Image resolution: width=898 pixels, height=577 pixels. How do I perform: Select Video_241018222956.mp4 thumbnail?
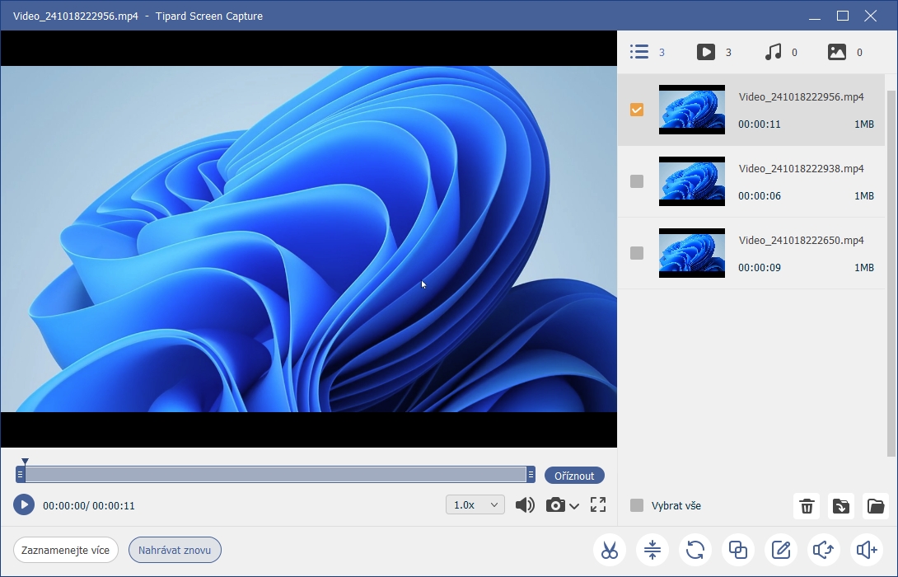[x=692, y=110]
